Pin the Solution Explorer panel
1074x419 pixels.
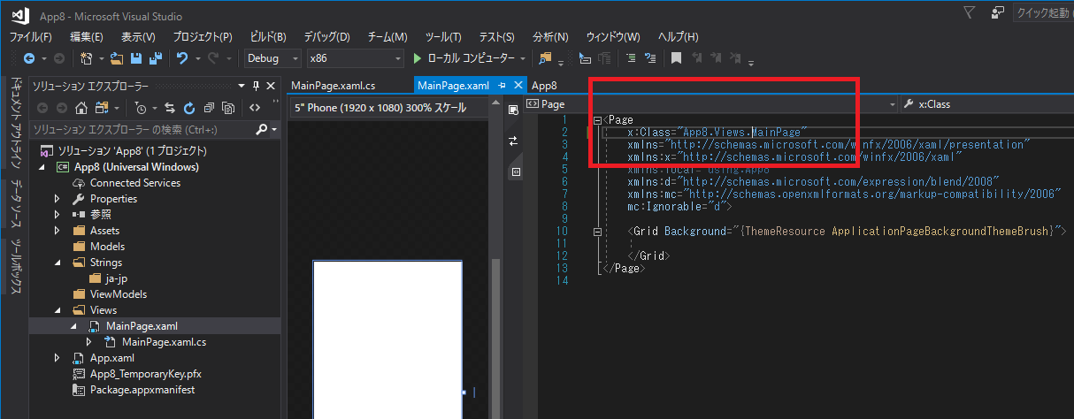256,86
